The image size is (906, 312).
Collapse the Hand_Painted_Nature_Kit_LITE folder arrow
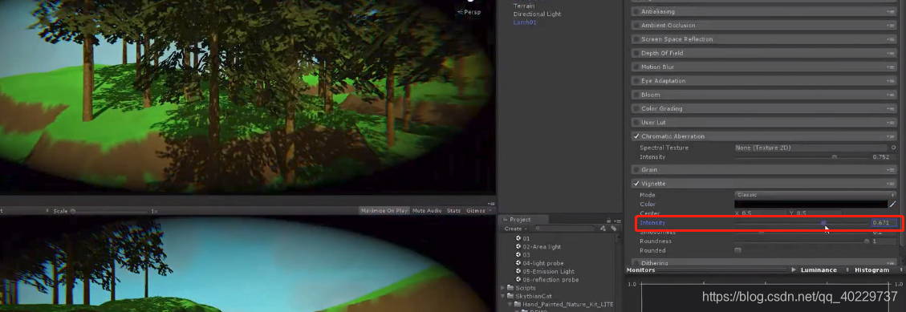click(x=510, y=304)
